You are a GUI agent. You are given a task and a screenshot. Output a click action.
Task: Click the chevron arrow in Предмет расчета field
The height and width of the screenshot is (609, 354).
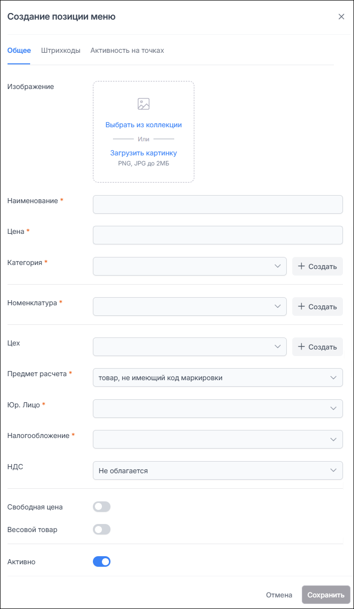pyautogui.click(x=334, y=378)
